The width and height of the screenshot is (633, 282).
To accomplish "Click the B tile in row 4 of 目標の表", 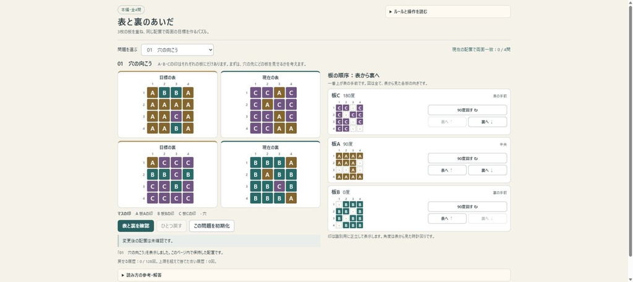I will (176, 128).
